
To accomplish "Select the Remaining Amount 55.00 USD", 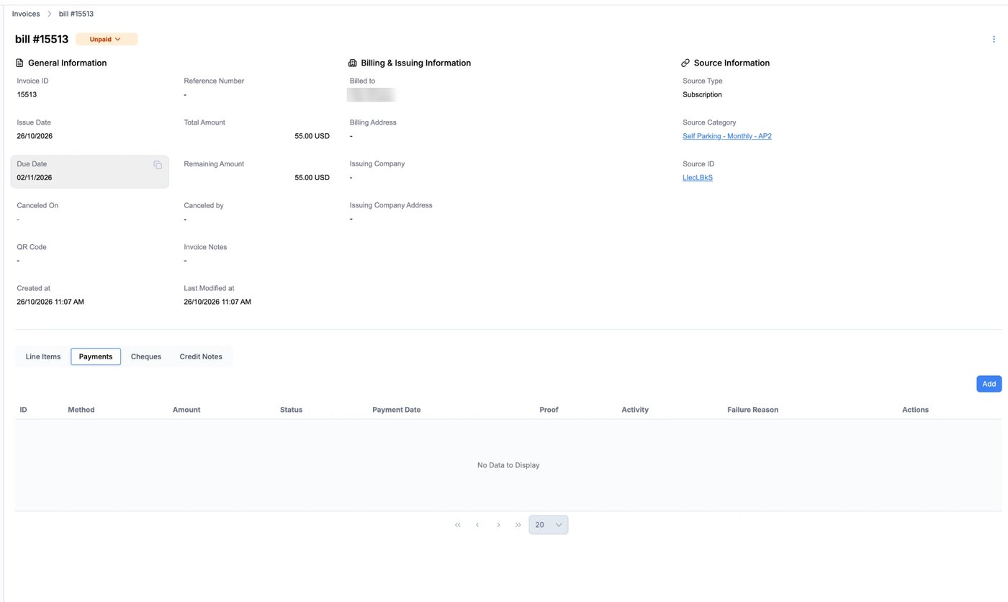I will [x=312, y=178].
